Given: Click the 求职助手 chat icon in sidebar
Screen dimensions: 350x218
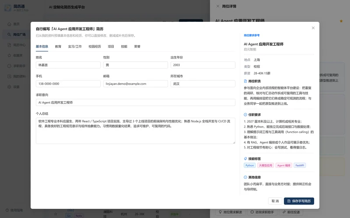Looking at the screenshot, I should (x=9, y=66).
